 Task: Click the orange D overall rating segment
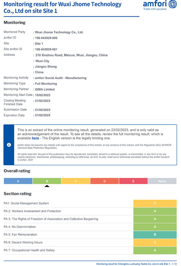[x=105, y=181]
